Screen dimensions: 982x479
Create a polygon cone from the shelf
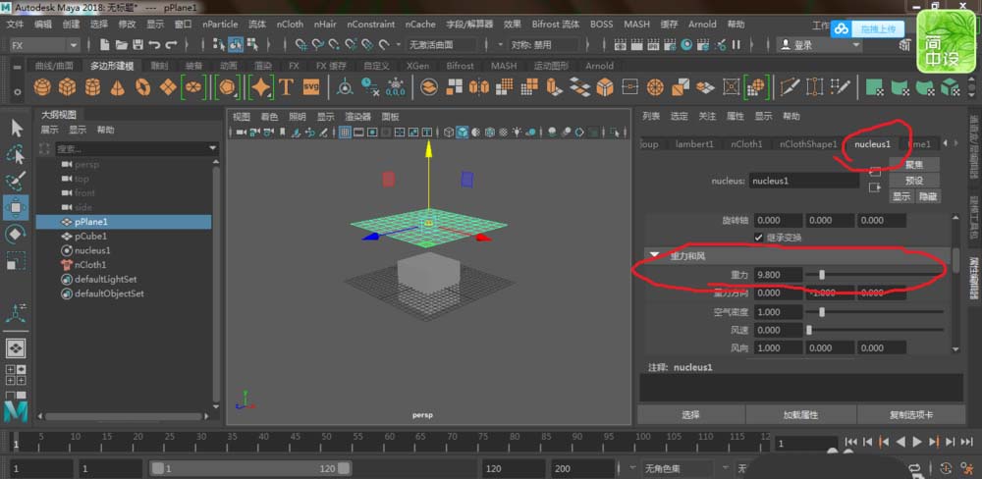coord(118,87)
